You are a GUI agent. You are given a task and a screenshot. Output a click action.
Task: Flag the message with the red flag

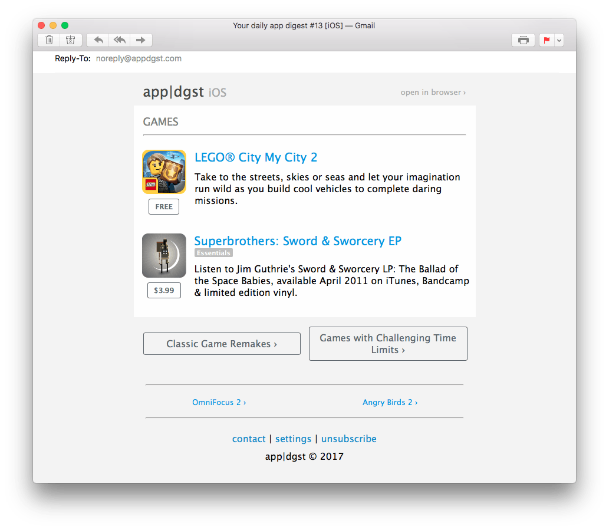547,40
